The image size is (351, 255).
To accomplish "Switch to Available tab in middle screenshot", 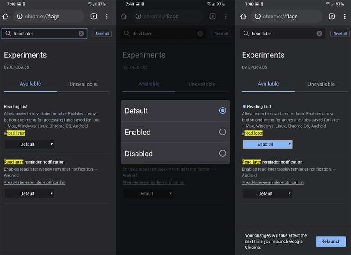I will [149, 84].
